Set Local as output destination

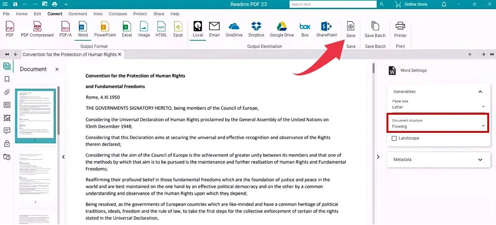[198, 29]
